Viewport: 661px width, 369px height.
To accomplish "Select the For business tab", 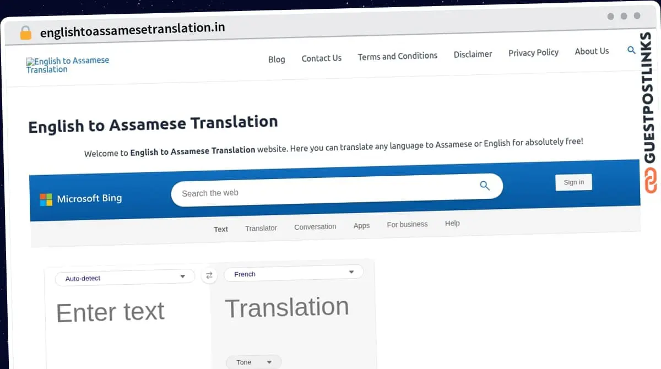I will pyautogui.click(x=407, y=224).
